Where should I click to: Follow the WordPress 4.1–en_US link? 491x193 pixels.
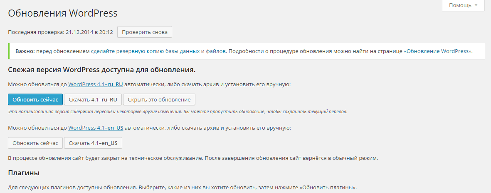click(x=96, y=128)
